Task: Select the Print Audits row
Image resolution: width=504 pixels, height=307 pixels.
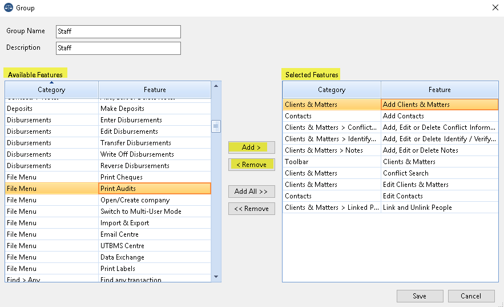Action: (108, 189)
